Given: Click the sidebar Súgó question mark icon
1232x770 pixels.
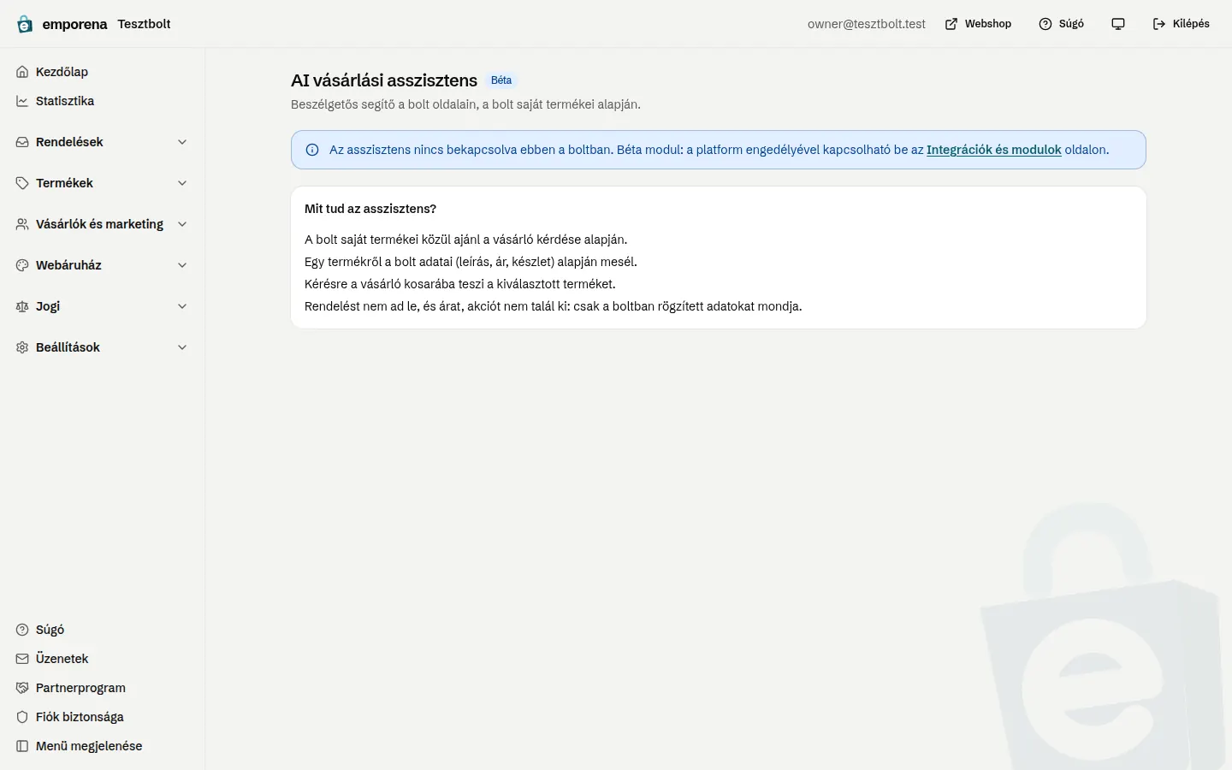Looking at the screenshot, I should 22,630.
